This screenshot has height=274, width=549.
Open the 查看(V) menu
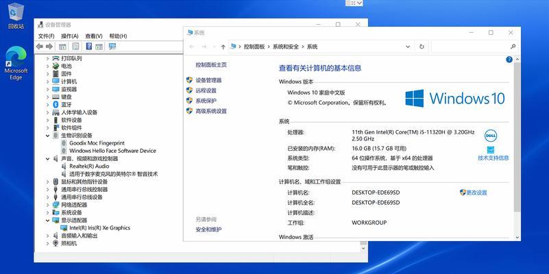[93, 36]
